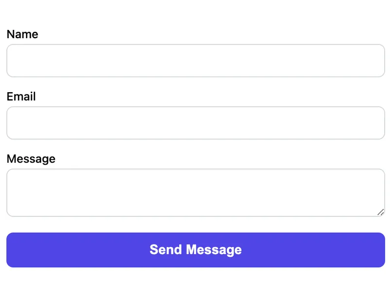Activate the Email input for typing

click(x=196, y=123)
